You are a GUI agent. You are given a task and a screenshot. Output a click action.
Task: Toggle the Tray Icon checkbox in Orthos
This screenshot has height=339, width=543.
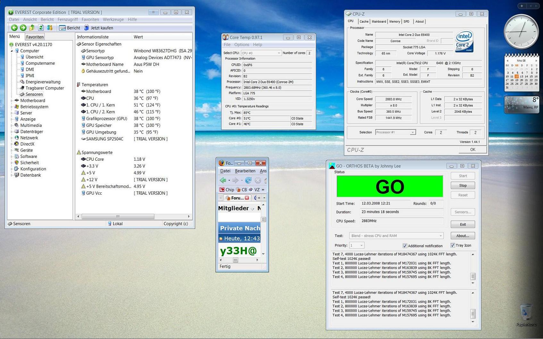453,246
